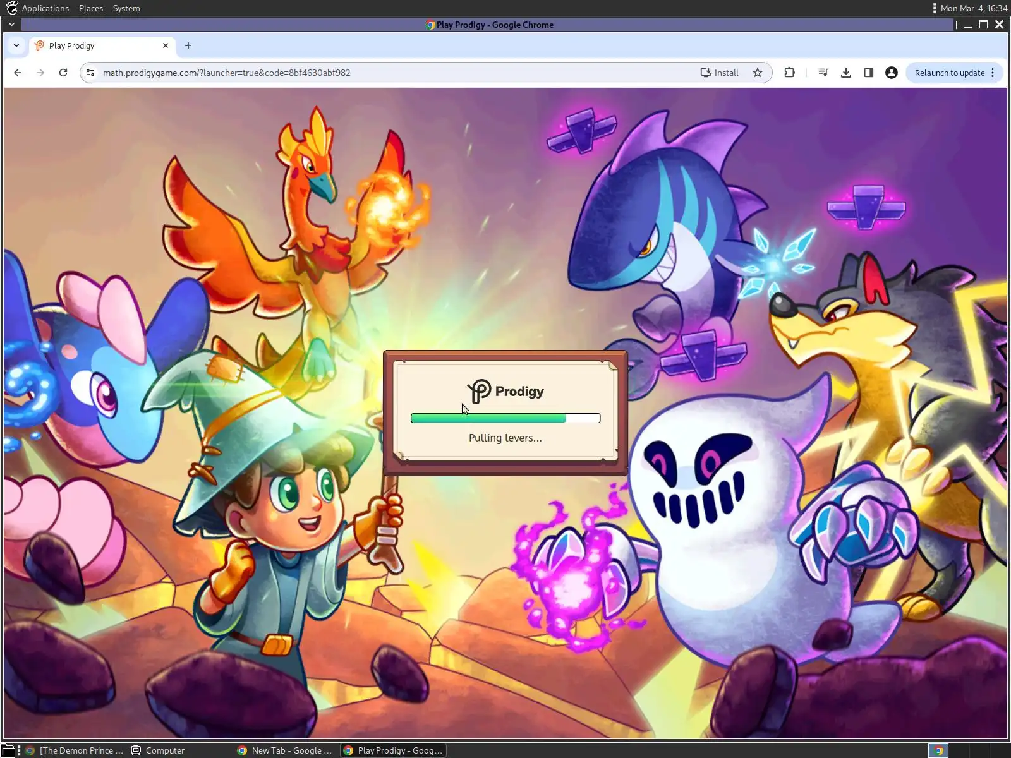Screen dimensions: 1011x758
Task: Click the forward navigation arrow
Action: click(40, 73)
